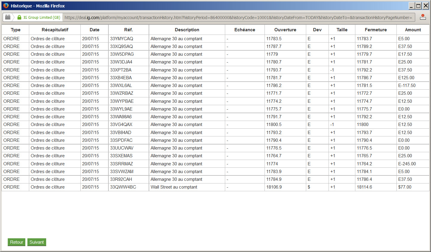The image size is (431, 252).
Task: Maximize the Historique Firefox window
Action: pyautogui.click(x=418, y=6)
